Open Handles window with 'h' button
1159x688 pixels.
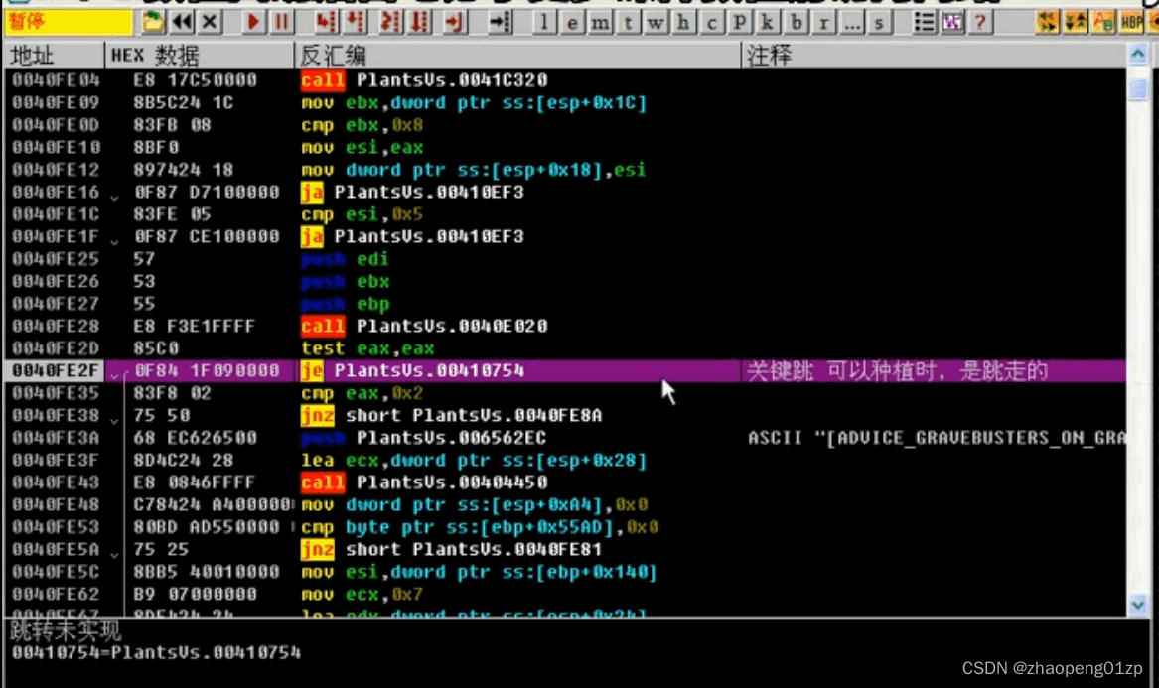tap(683, 22)
